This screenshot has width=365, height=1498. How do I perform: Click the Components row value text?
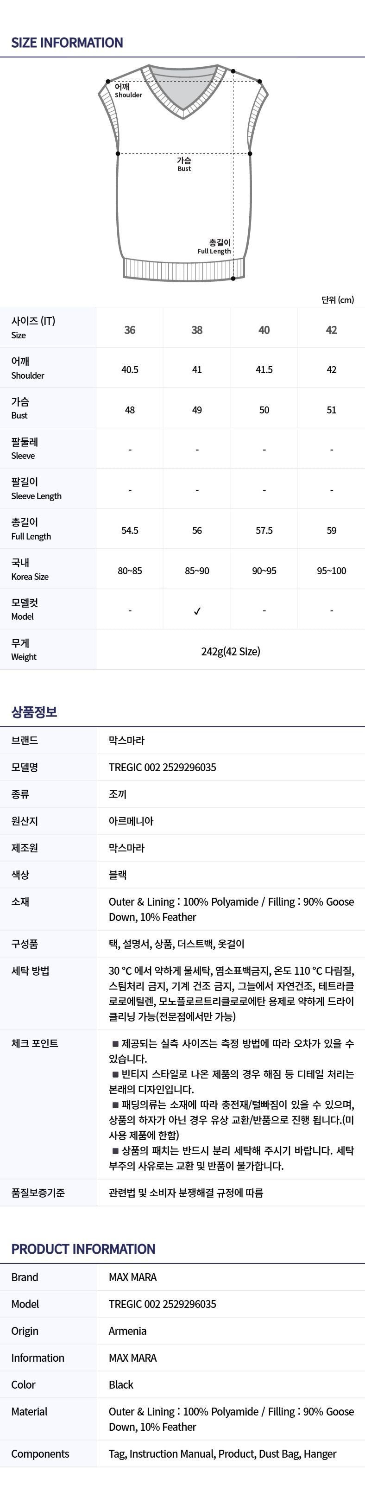tap(222, 1453)
